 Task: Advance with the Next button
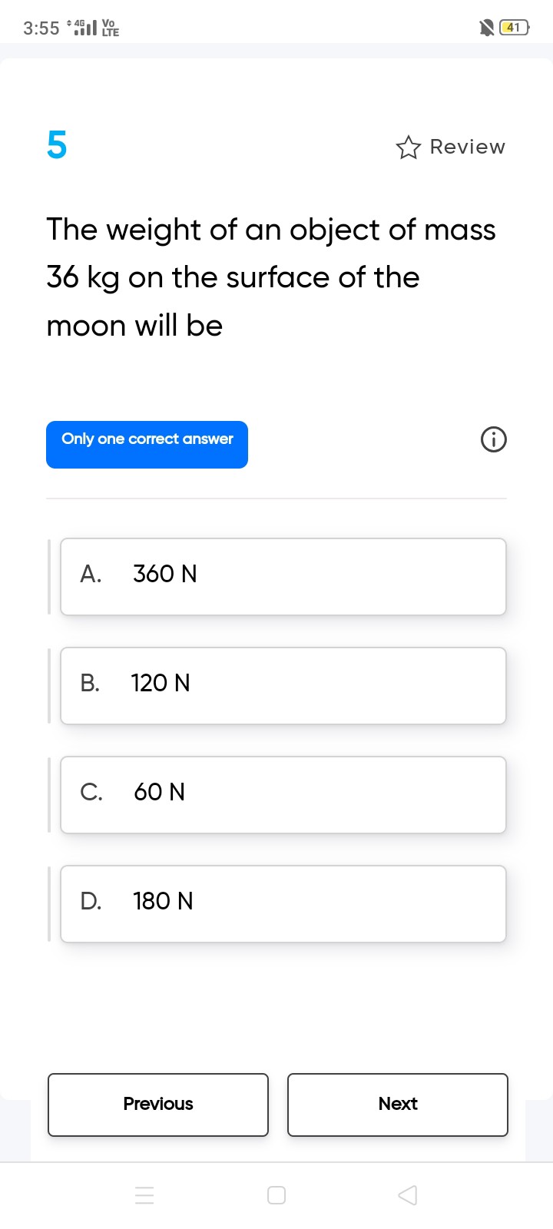tap(398, 1105)
